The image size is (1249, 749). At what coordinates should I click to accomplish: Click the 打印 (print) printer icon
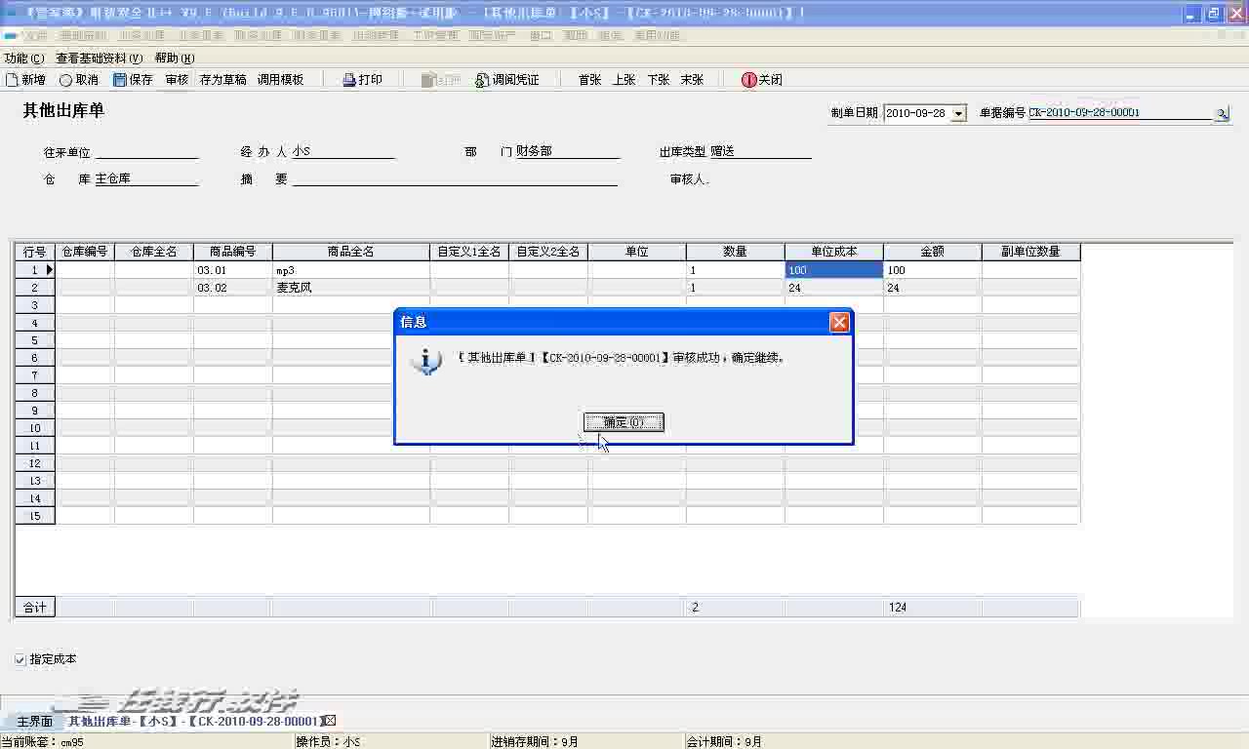349,80
